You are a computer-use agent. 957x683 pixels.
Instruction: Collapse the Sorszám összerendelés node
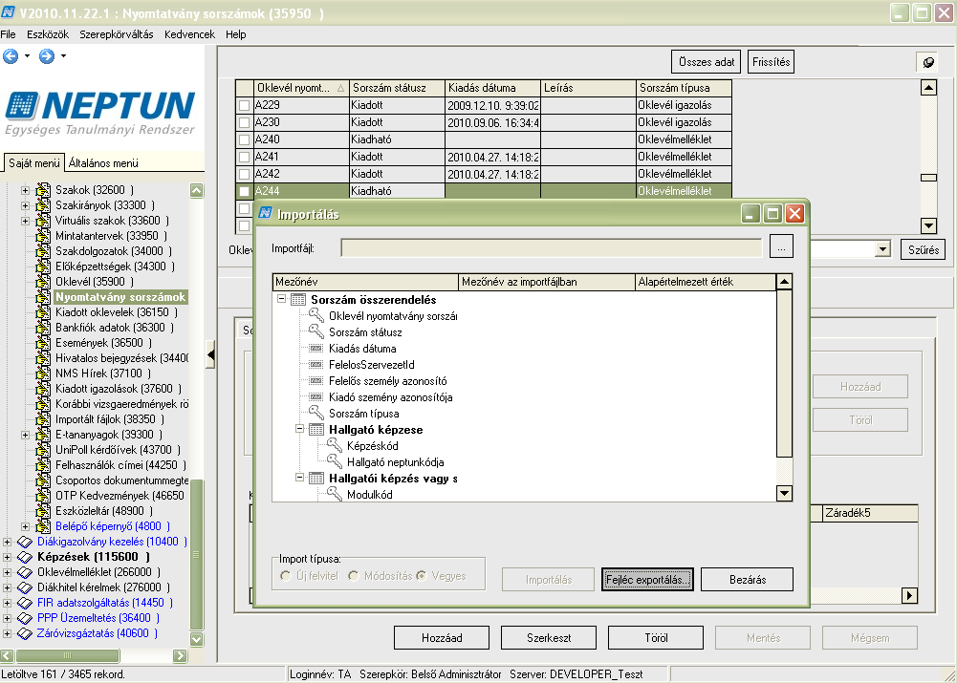point(281,299)
